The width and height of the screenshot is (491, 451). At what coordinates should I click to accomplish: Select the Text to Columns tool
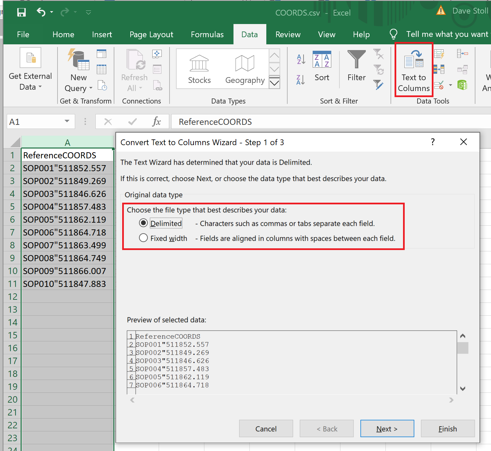point(414,70)
